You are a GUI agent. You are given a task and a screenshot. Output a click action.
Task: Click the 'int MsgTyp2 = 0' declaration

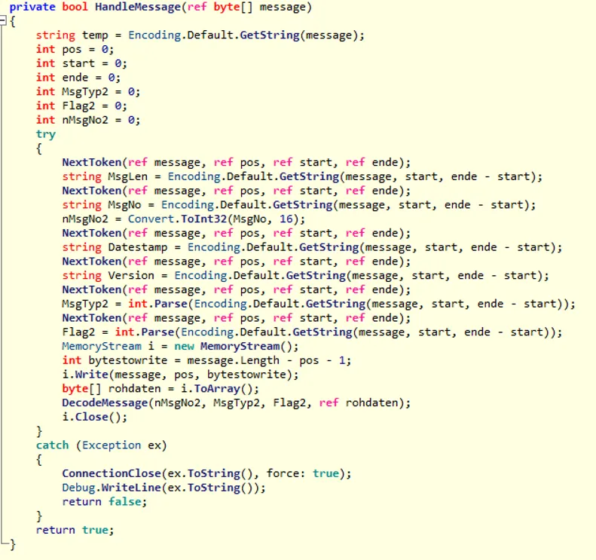click(87, 92)
